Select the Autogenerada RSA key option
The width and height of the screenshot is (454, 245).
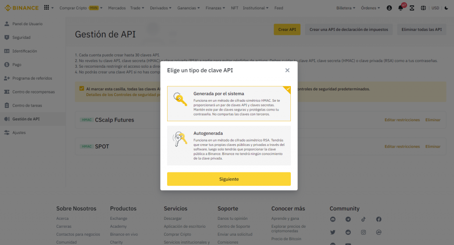229,145
